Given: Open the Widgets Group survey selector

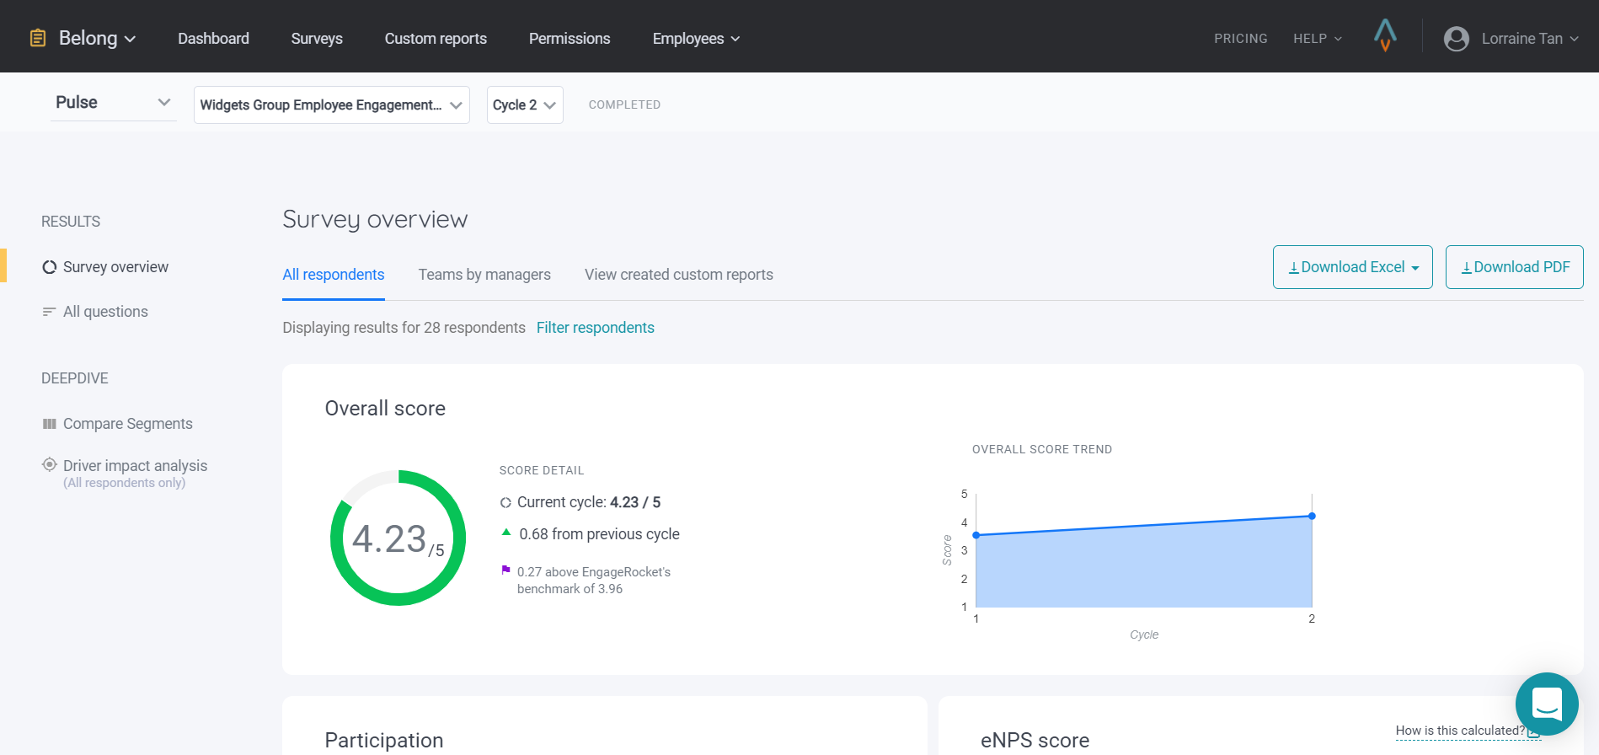Looking at the screenshot, I should (331, 105).
